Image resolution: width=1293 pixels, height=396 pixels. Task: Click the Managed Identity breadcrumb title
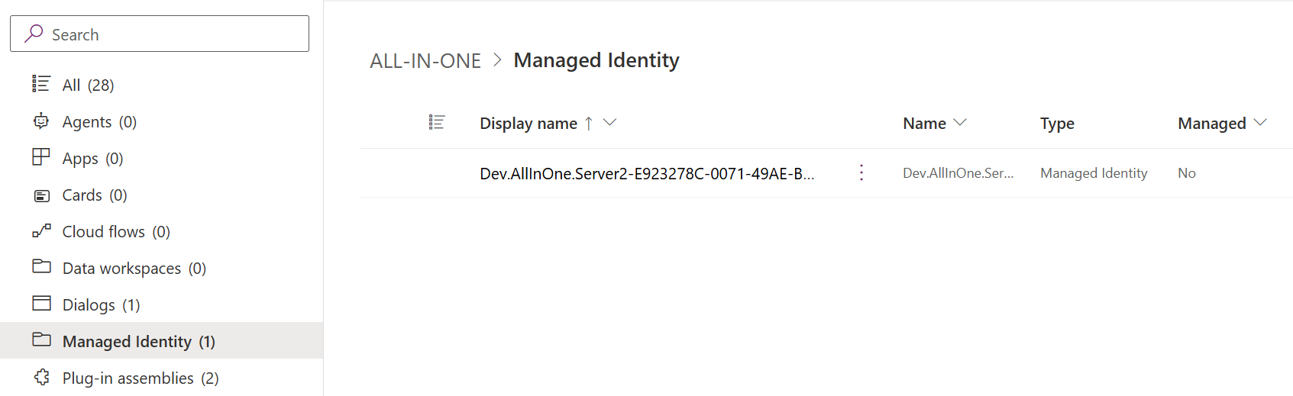coord(596,60)
